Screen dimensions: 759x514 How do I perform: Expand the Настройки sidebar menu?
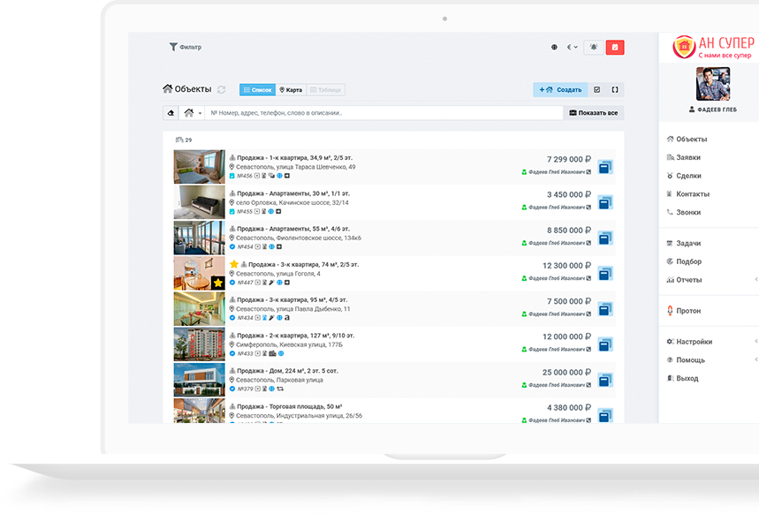[x=694, y=342]
